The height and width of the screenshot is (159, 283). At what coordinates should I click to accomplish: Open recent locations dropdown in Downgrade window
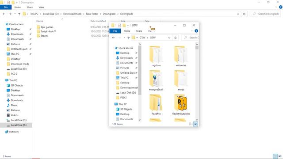pos(15,14)
